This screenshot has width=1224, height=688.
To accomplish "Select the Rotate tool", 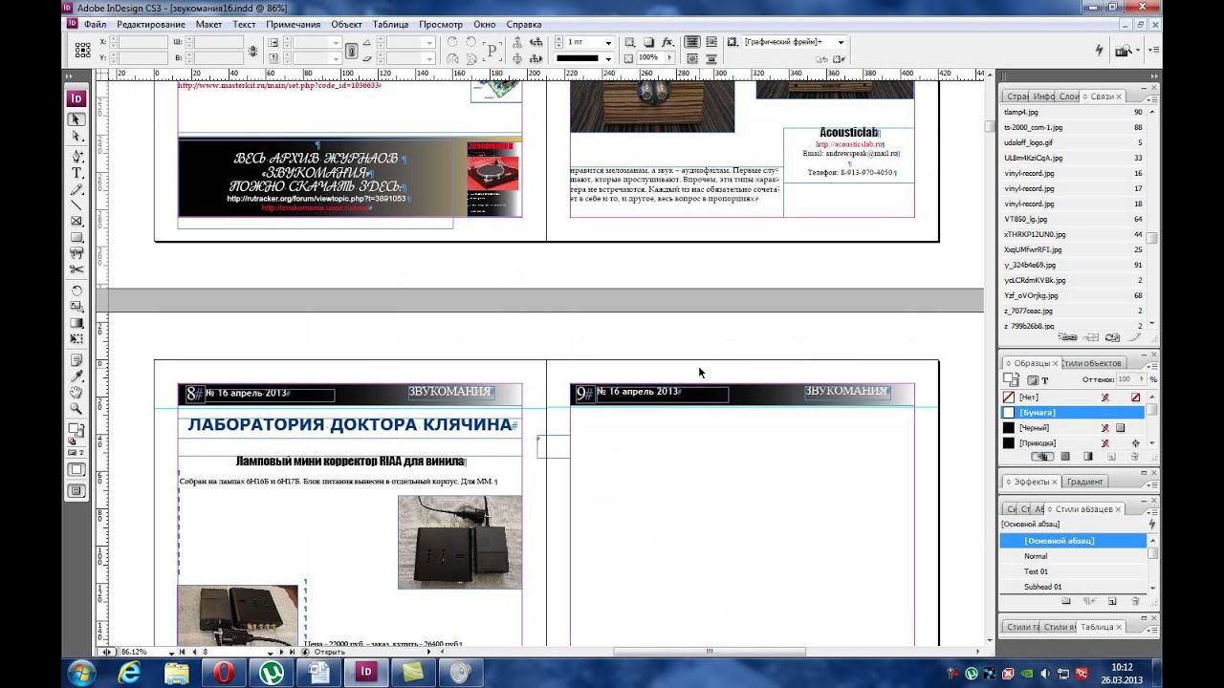I will [x=76, y=290].
